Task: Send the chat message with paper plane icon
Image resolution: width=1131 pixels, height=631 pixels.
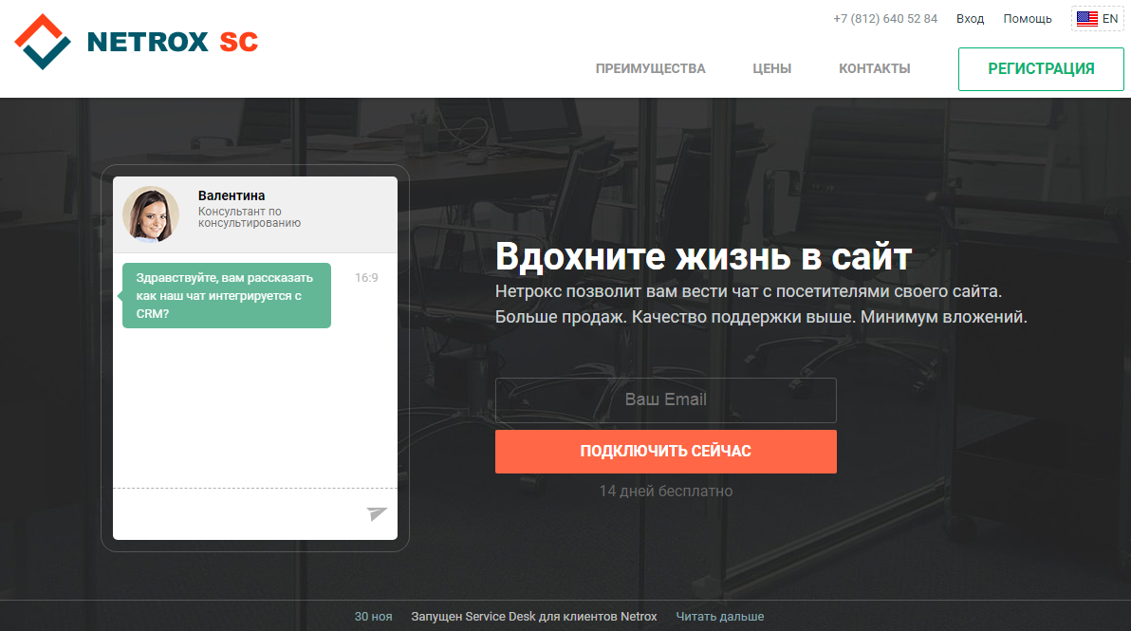Action: tap(377, 513)
